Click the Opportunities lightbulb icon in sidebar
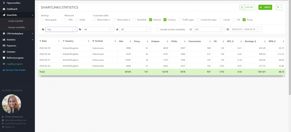 4,3
